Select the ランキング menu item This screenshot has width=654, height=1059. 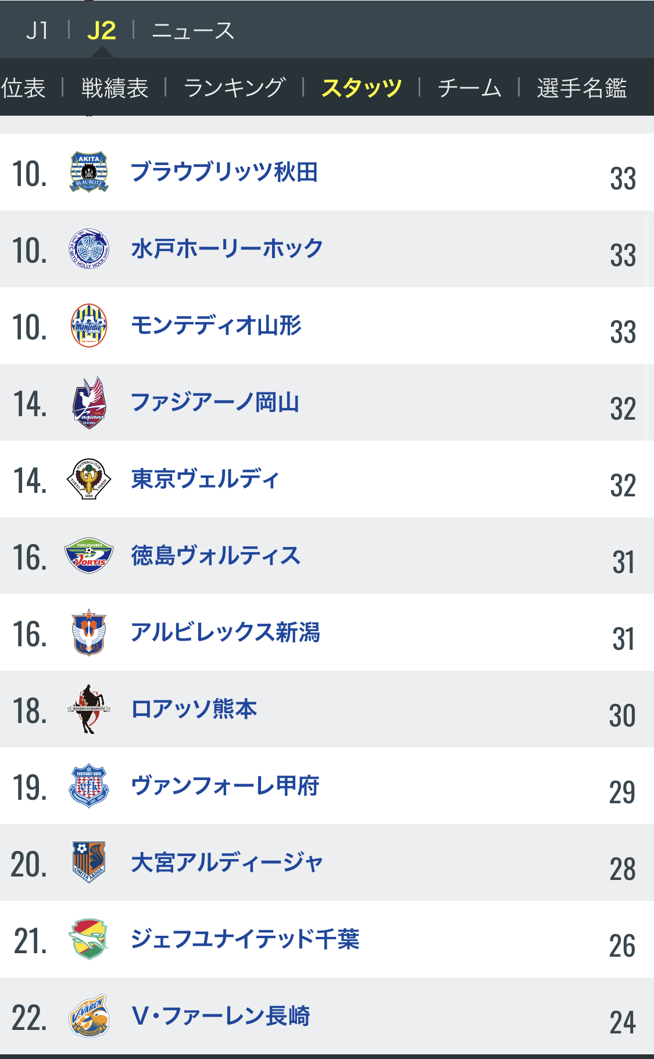click(x=234, y=88)
